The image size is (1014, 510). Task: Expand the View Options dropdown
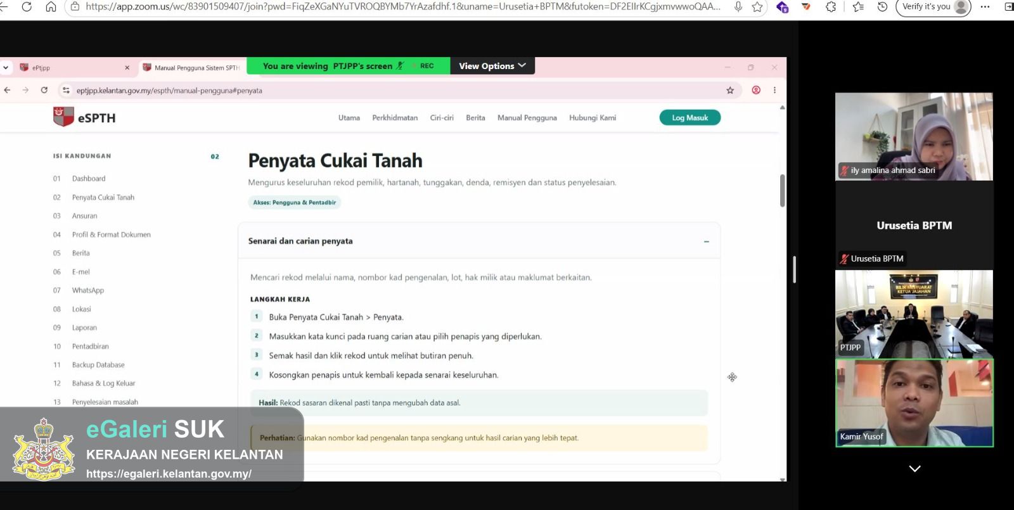click(492, 66)
